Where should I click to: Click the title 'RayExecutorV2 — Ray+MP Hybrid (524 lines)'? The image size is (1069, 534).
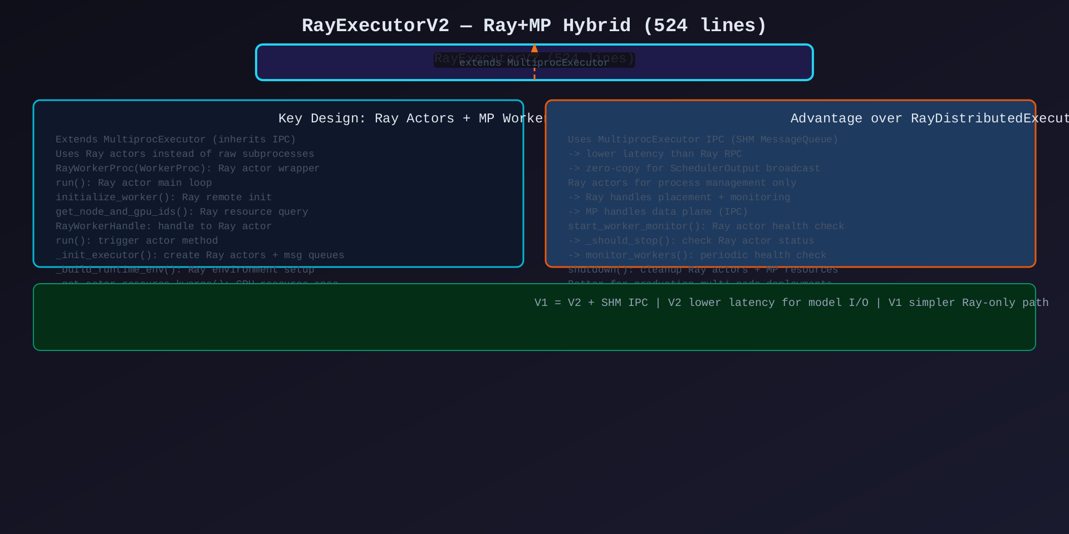tap(534, 26)
